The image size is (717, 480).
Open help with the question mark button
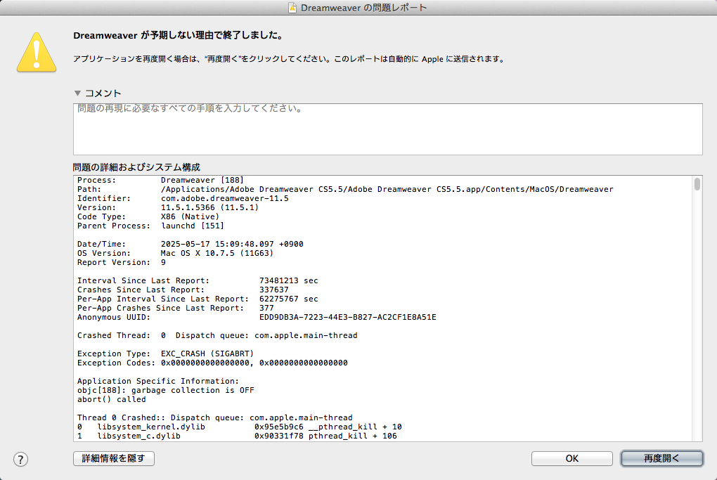(20, 459)
